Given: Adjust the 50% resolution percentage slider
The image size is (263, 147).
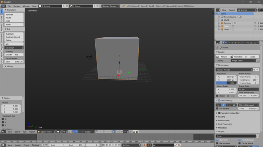Looking at the screenshot, I should point(226,83).
